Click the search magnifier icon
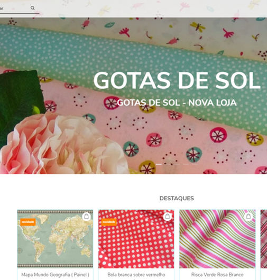This screenshot has height=280, width=267. 33,8
